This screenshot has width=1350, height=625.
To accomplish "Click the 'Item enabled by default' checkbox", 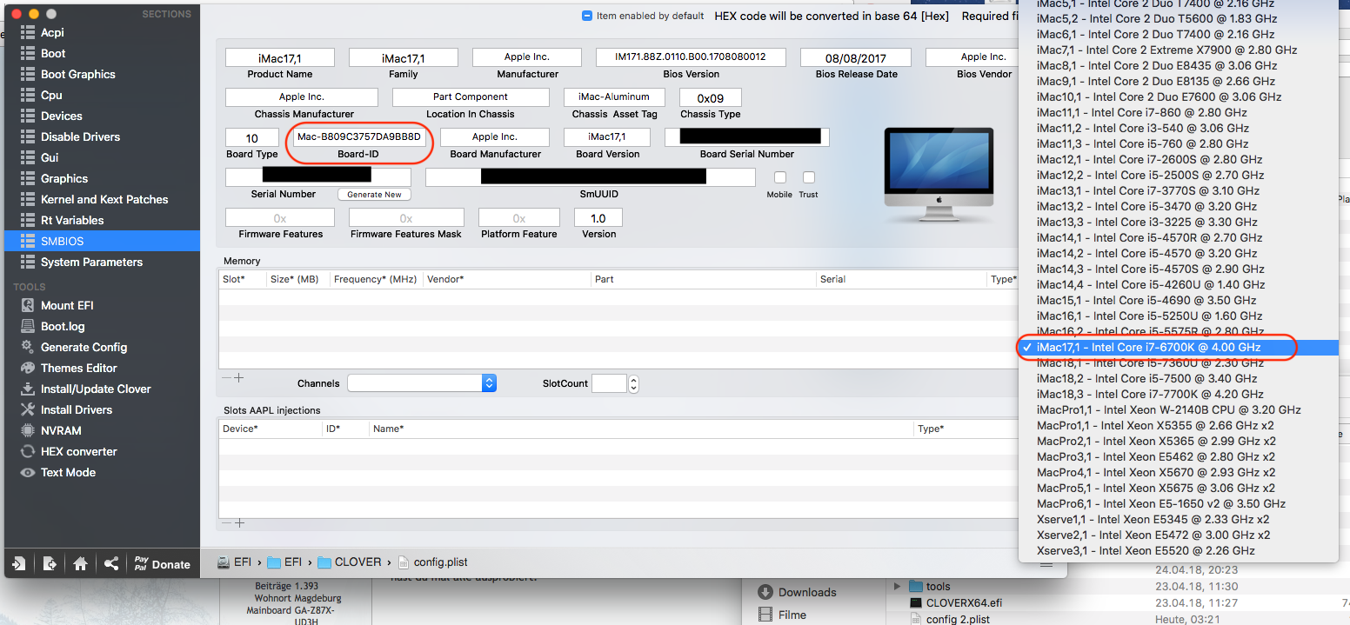I will (587, 16).
